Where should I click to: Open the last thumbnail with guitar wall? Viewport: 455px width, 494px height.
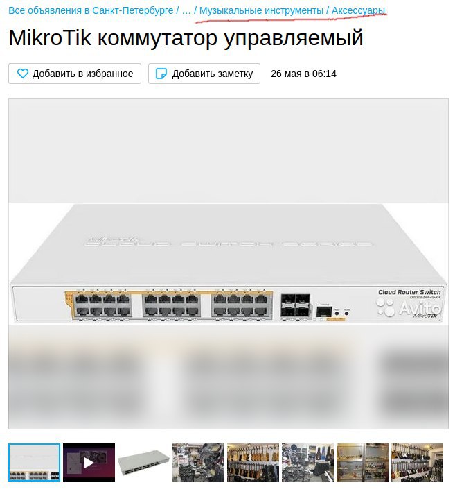[418, 463]
